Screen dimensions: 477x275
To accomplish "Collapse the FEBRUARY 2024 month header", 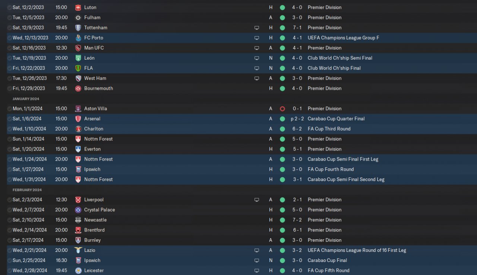I will [x=27, y=190].
